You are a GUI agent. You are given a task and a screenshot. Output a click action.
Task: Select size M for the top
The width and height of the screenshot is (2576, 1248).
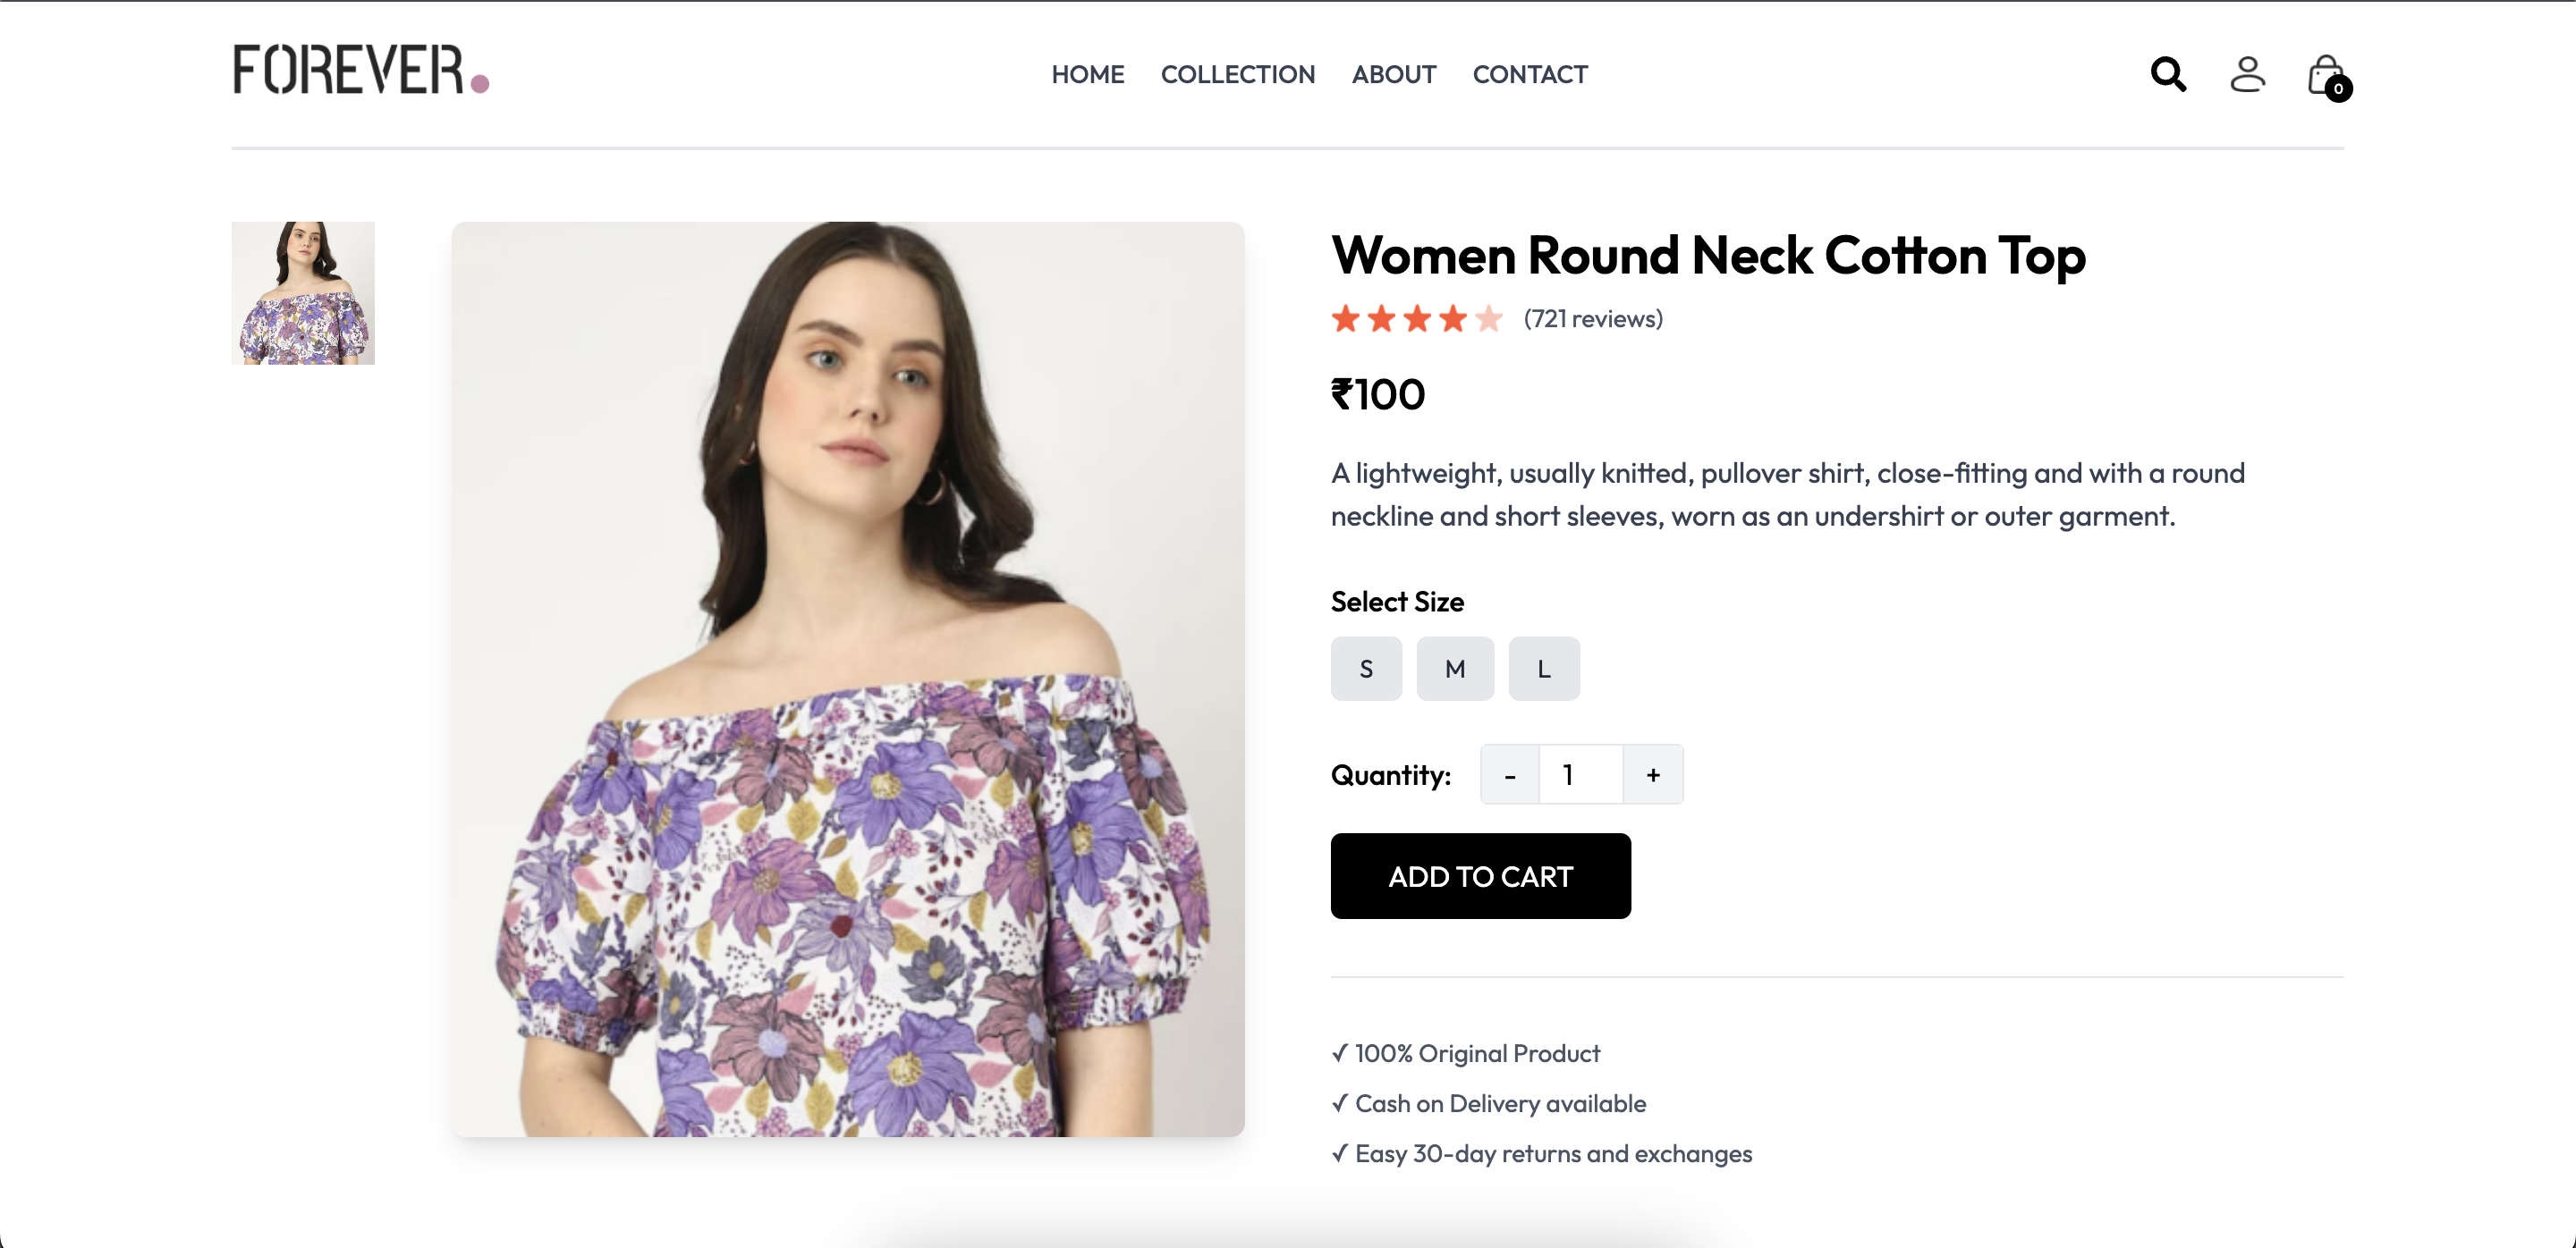pyautogui.click(x=1455, y=669)
